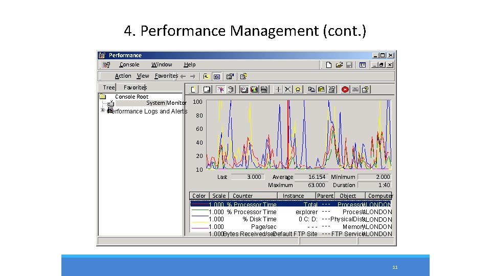Image resolution: width=491 pixels, height=276 pixels.
Task: Click the Color column header
Action: pyautogui.click(x=199, y=196)
